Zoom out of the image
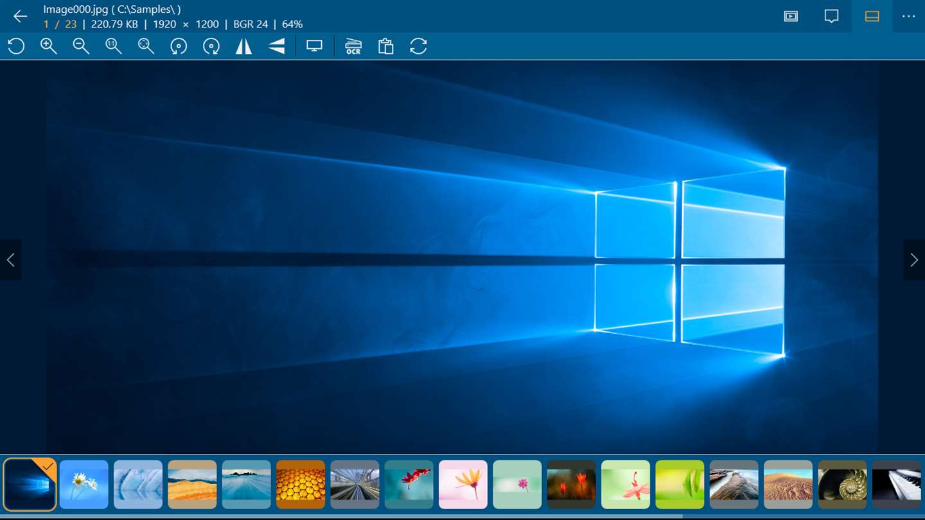This screenshot has width=925, height=520. pos(81,46)
